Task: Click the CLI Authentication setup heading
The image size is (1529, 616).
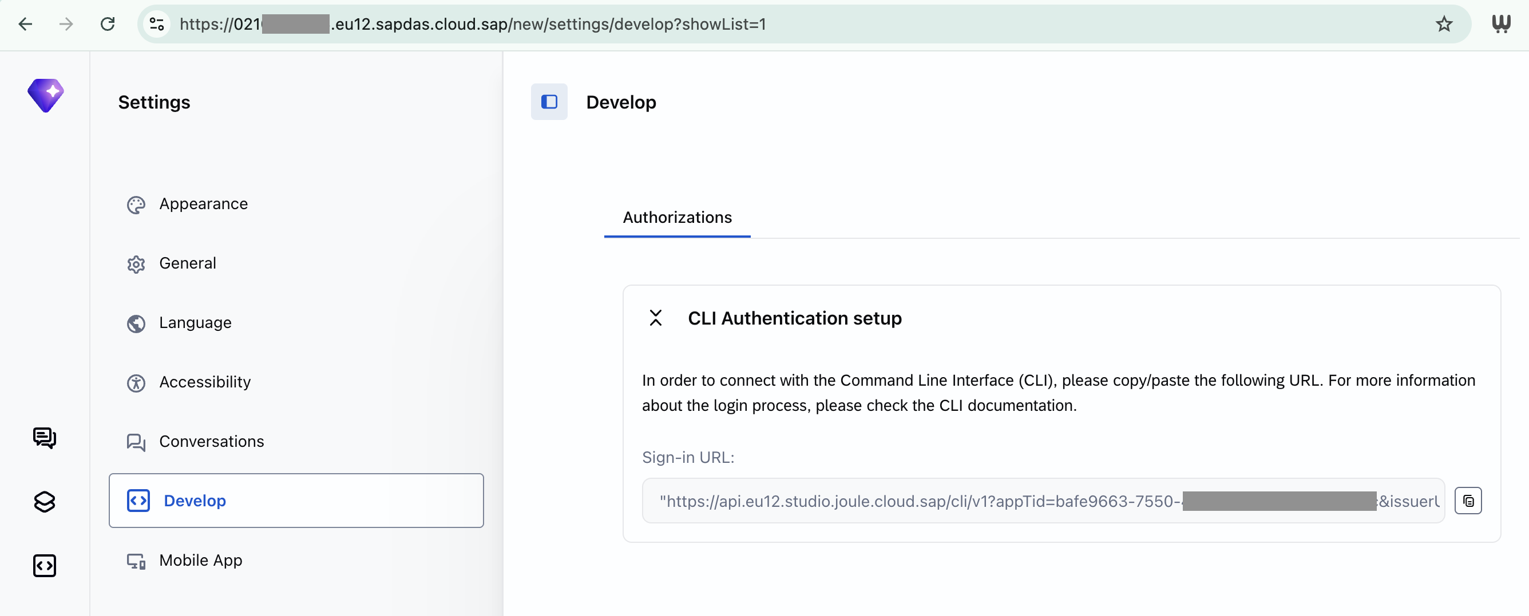Action: click(795, 318)
